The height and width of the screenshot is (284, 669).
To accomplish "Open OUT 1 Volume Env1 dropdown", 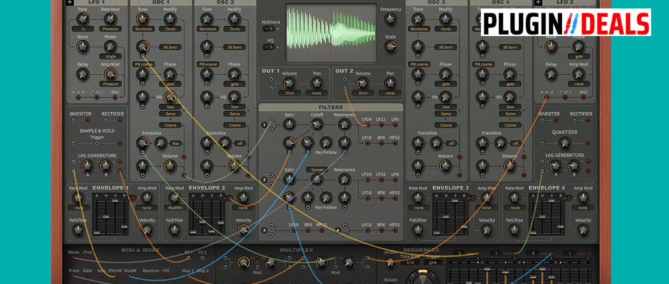I will [289, 93].
